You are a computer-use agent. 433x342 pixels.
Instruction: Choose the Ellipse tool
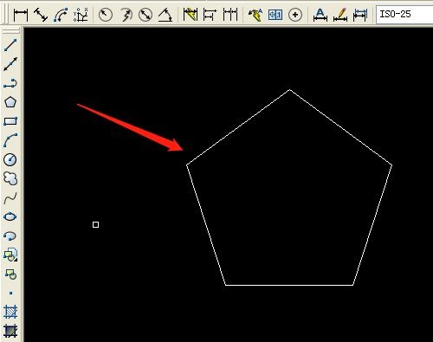coord(10,216)
